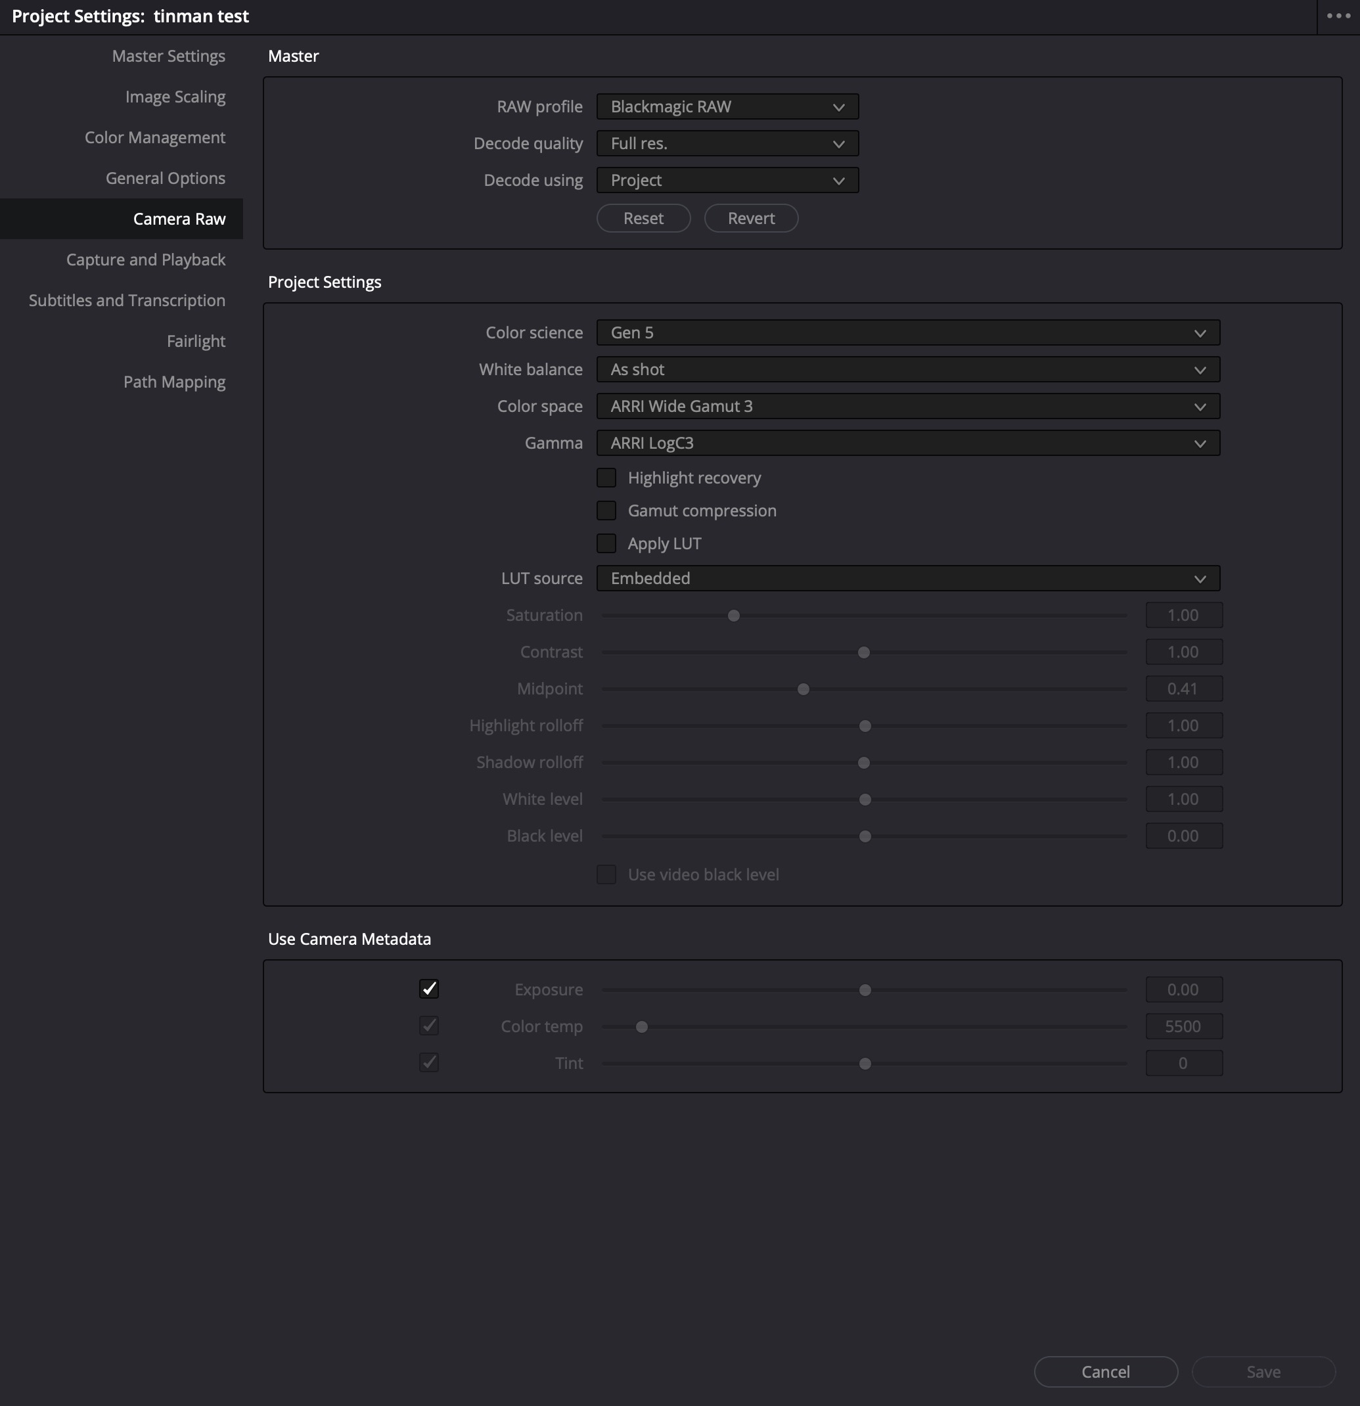Click the Reset button
This screenshot has height=1406, width=1360.
tap(643, 218)
